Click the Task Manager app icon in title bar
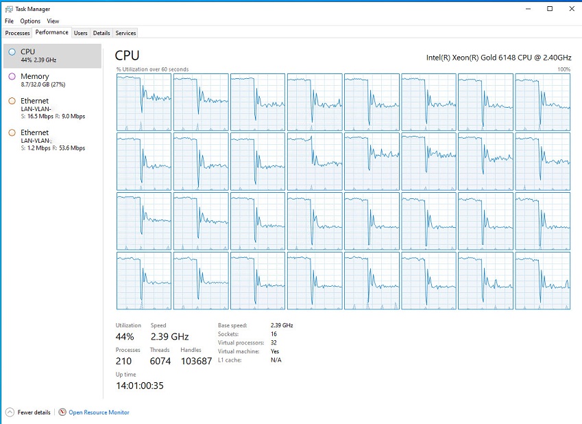 [x=8, y=9]
